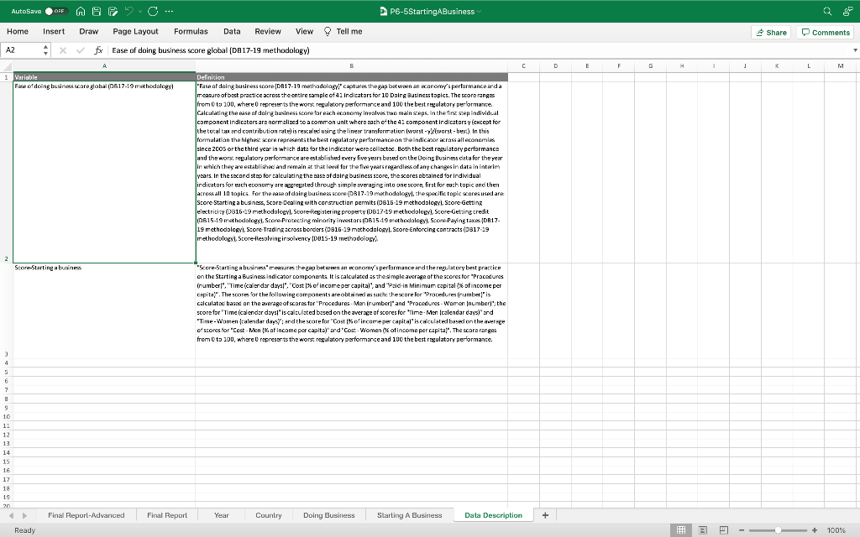Click the Home icon in the title bar
The height and width of the screenshot is (537, 860).
[81, 11]
